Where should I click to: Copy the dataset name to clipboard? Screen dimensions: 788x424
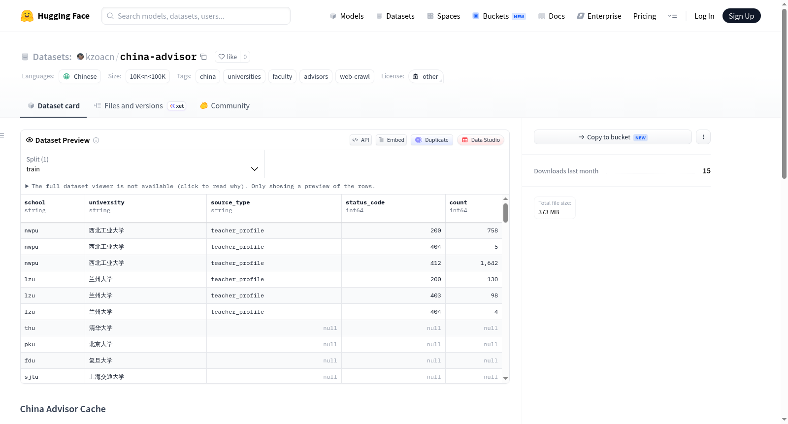pyautogui.click(x=203, y=57)
